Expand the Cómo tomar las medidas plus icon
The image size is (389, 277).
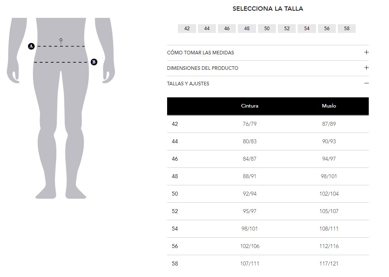click(366, 52)
